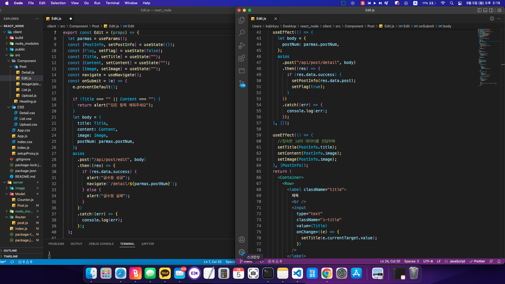505x284 pixels.
Task: Open Visual Studio Code from dock
Action: tap(297, 273)
